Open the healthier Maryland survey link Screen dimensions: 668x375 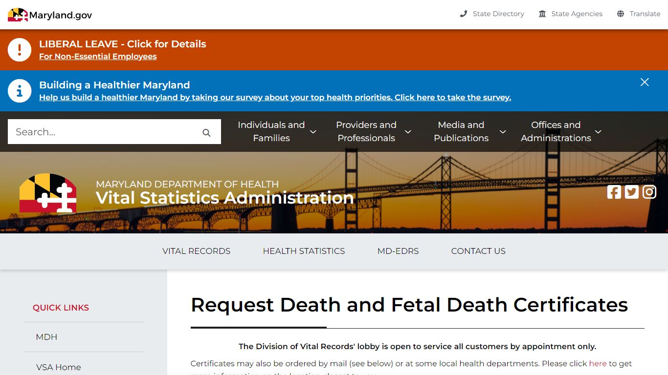pyautogui.click(x=275, y=97)
